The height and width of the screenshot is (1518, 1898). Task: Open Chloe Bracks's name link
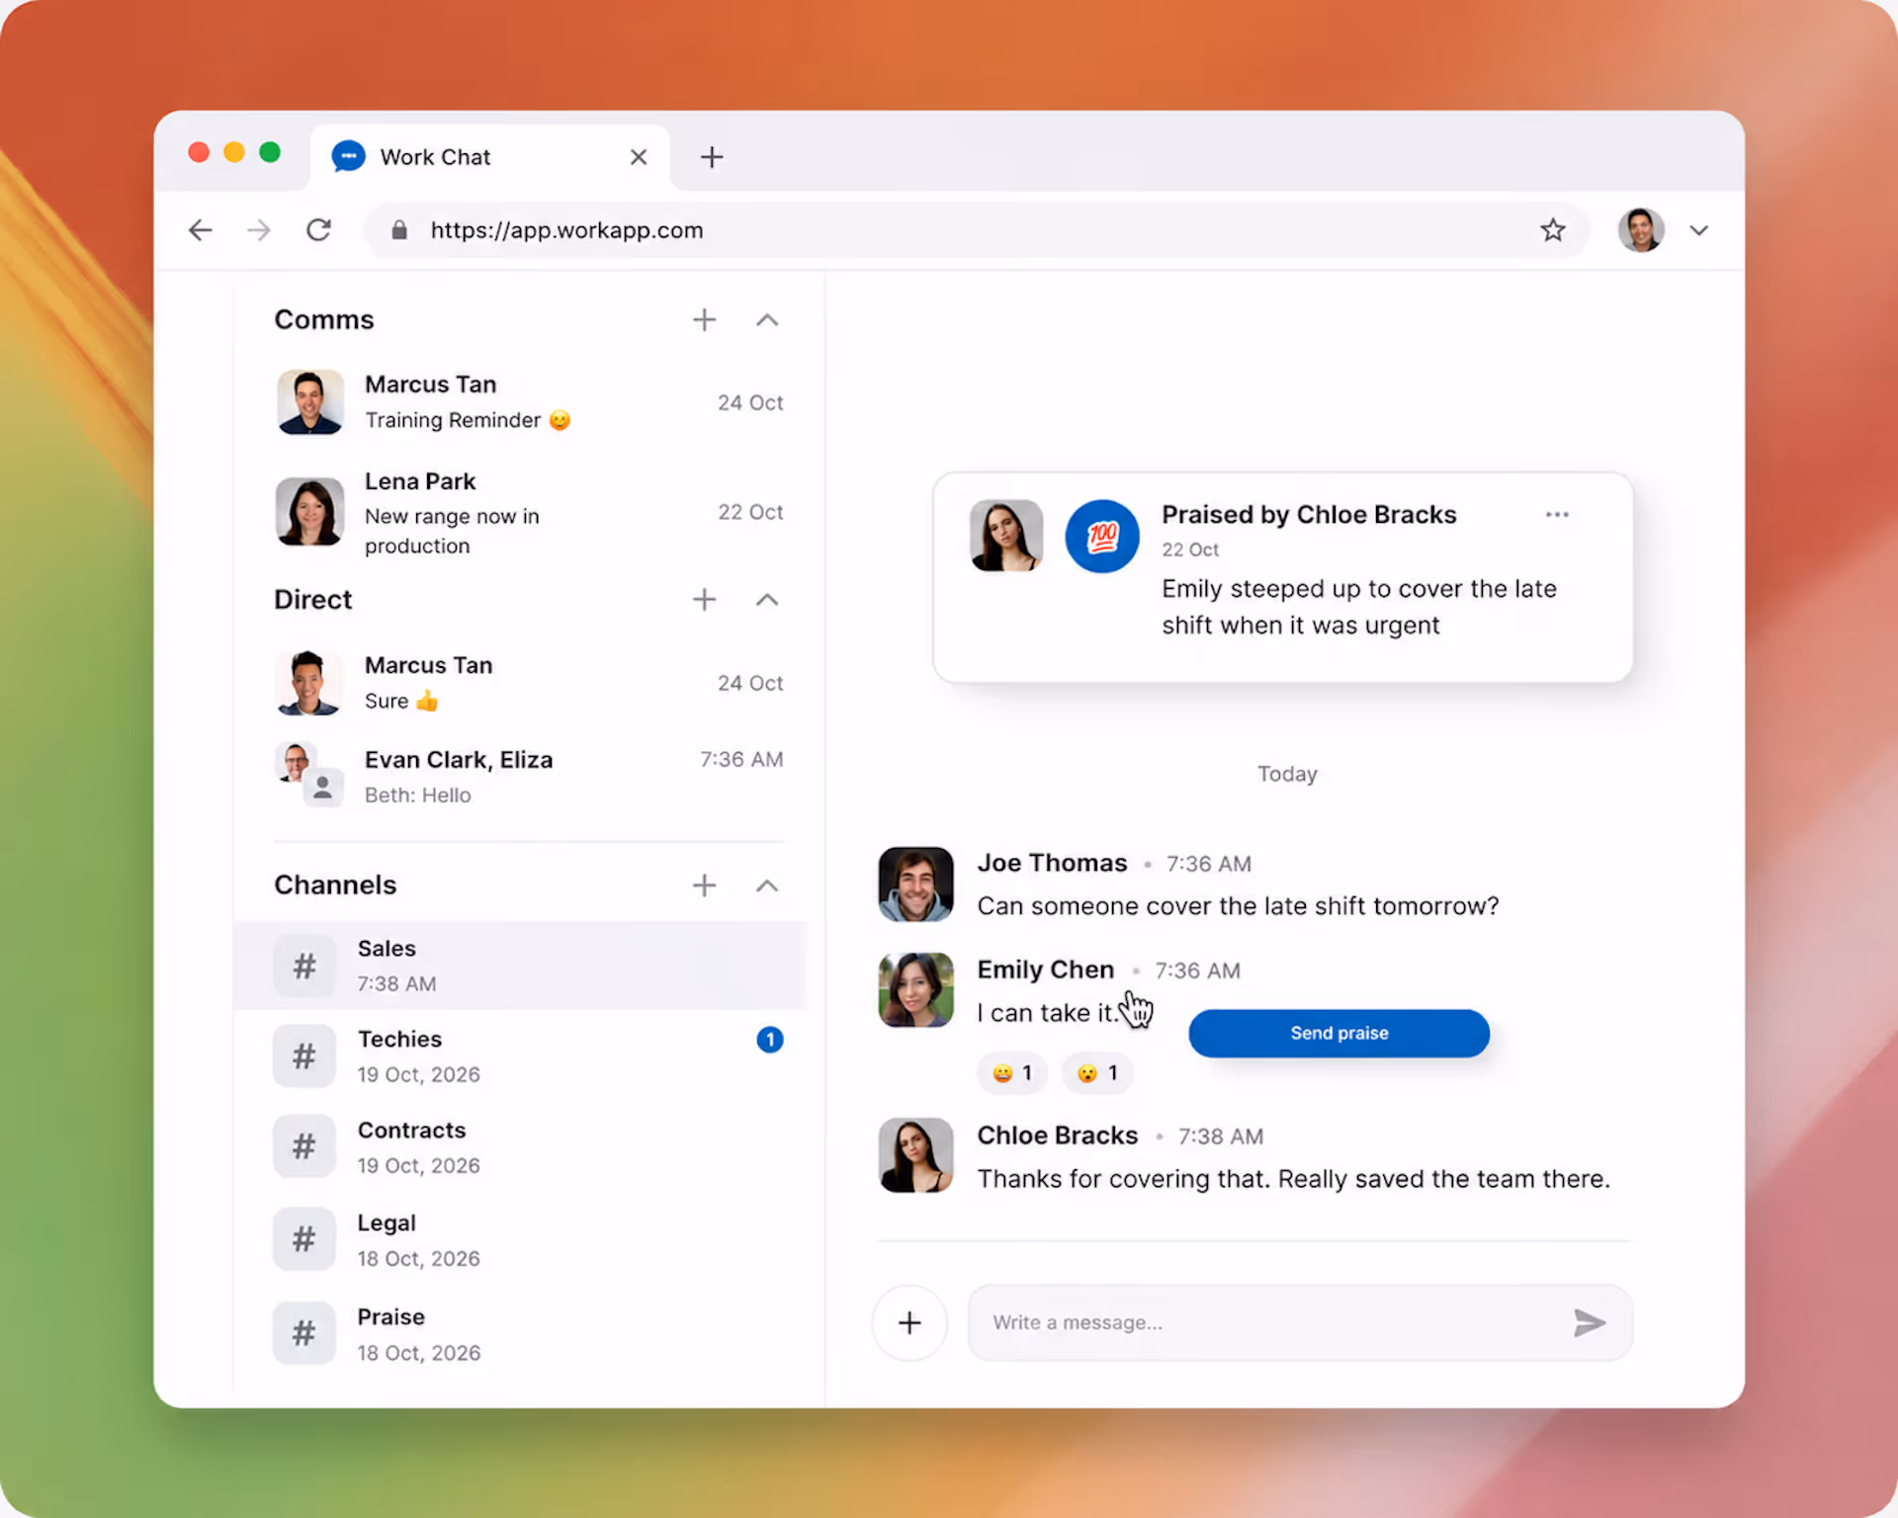click(1057, 1136)
